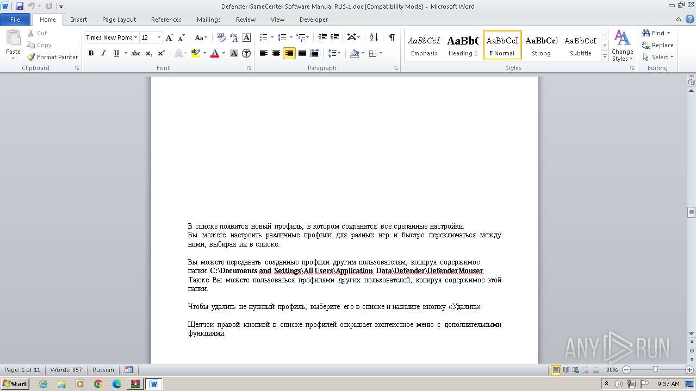This screenshot has height=391, width=696.
Task: Click the Russian language status indicator
Action: (x=103, y=370)
